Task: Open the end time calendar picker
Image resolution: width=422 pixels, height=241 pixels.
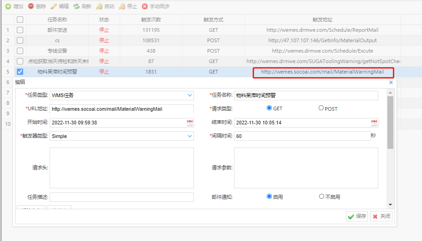Action: (374, 123)
